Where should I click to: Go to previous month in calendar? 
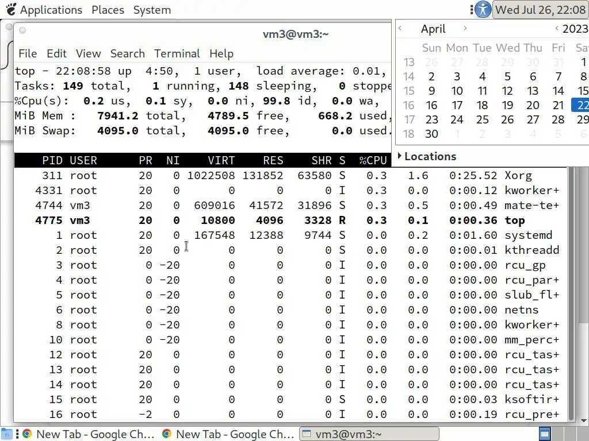point(400,28)
